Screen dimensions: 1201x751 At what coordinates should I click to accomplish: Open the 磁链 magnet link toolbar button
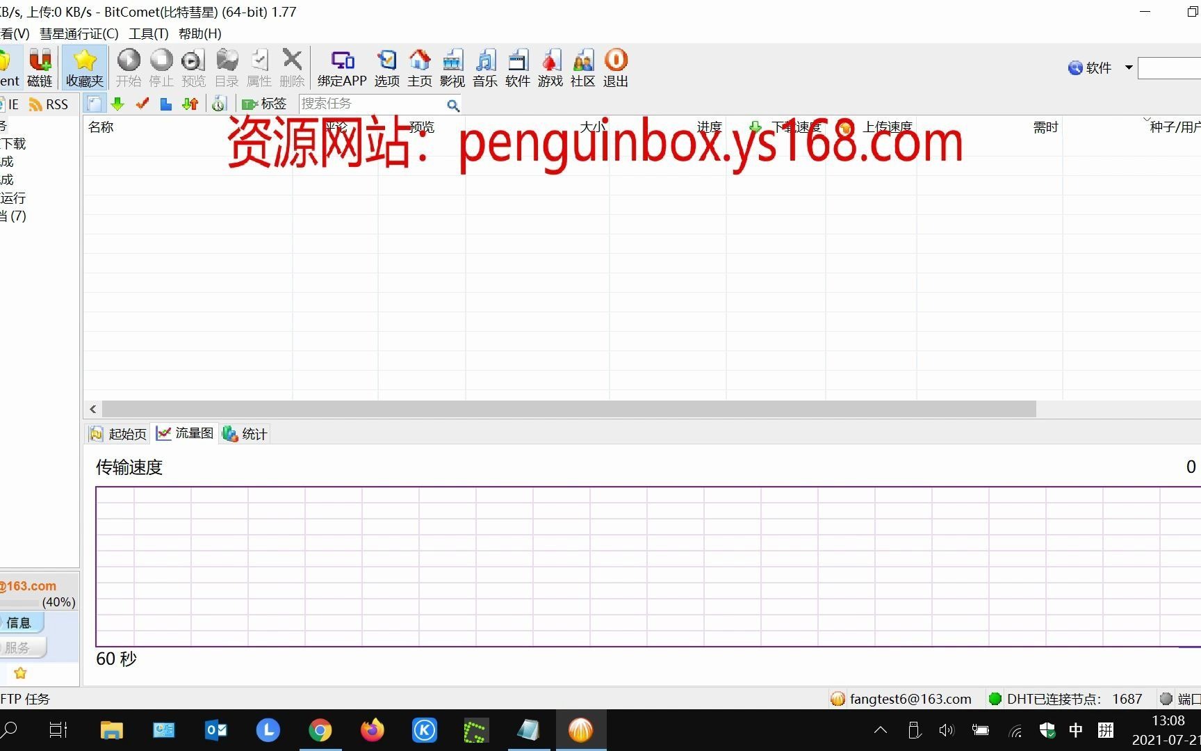pyautogui.click(x=40, y=67)
